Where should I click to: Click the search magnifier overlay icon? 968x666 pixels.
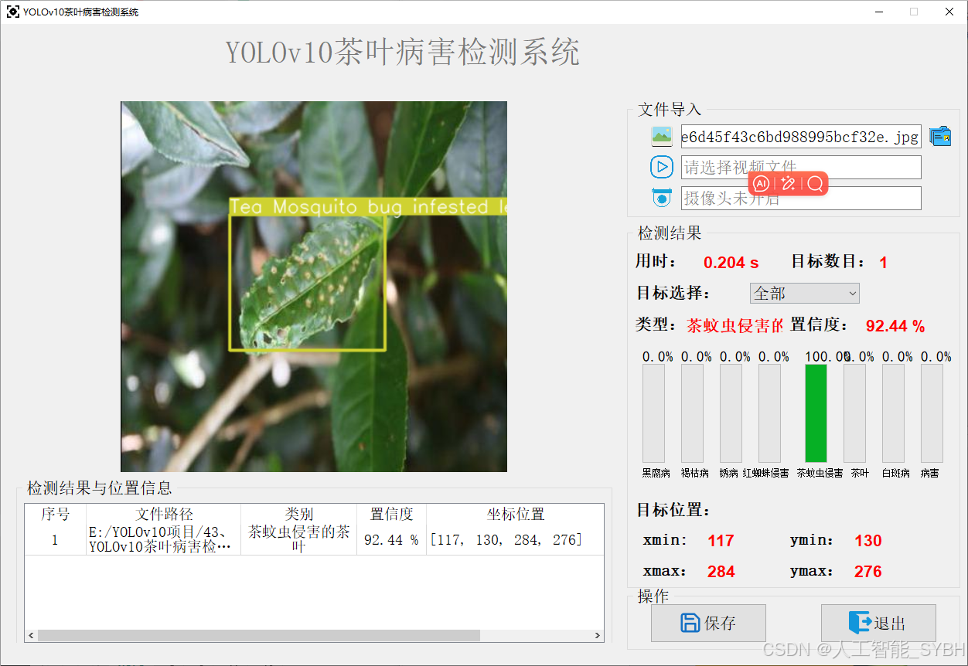coord(814,183)
